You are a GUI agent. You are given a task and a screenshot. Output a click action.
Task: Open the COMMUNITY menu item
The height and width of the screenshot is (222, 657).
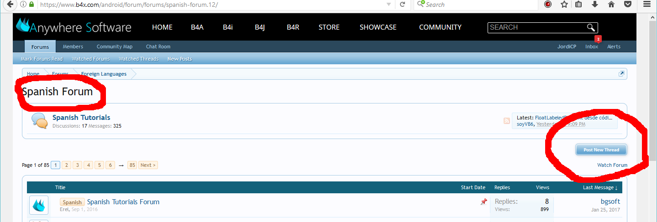coord(440,27)
